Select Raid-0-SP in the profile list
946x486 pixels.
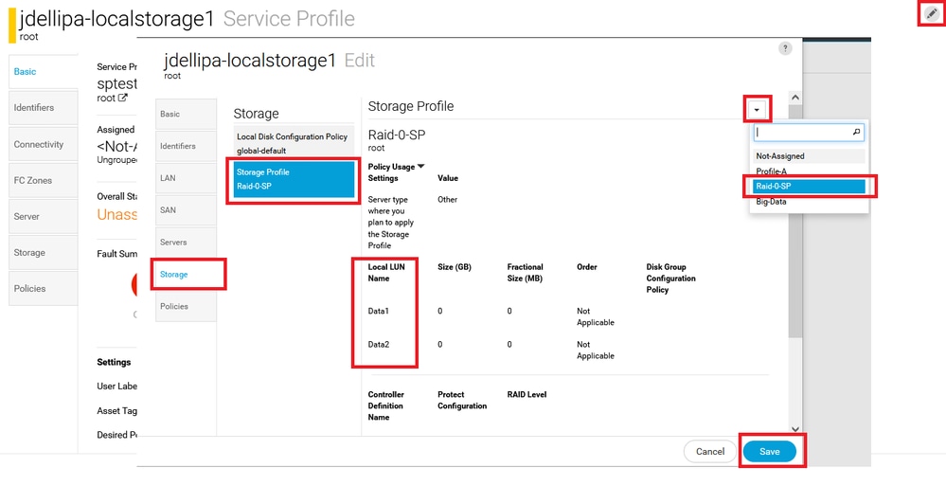809,187
